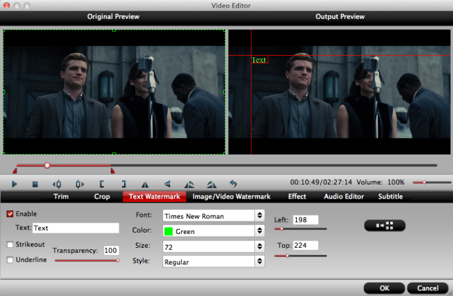This screenshot has width=453, height=296.
Task: Click the Top value field
Action: [306, 245]
